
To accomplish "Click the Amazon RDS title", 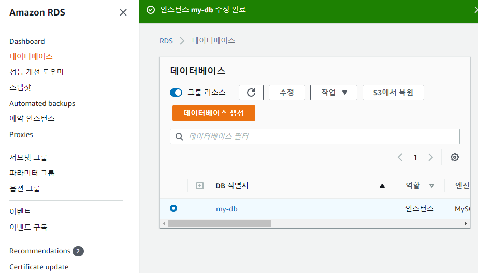I will (37, 12).
